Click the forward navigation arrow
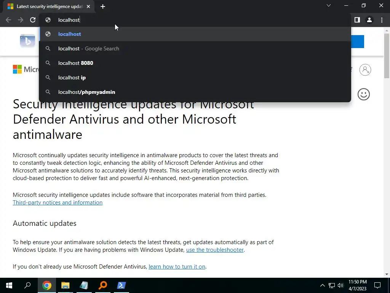The image size is (390, 293). (x=21, y=20)
